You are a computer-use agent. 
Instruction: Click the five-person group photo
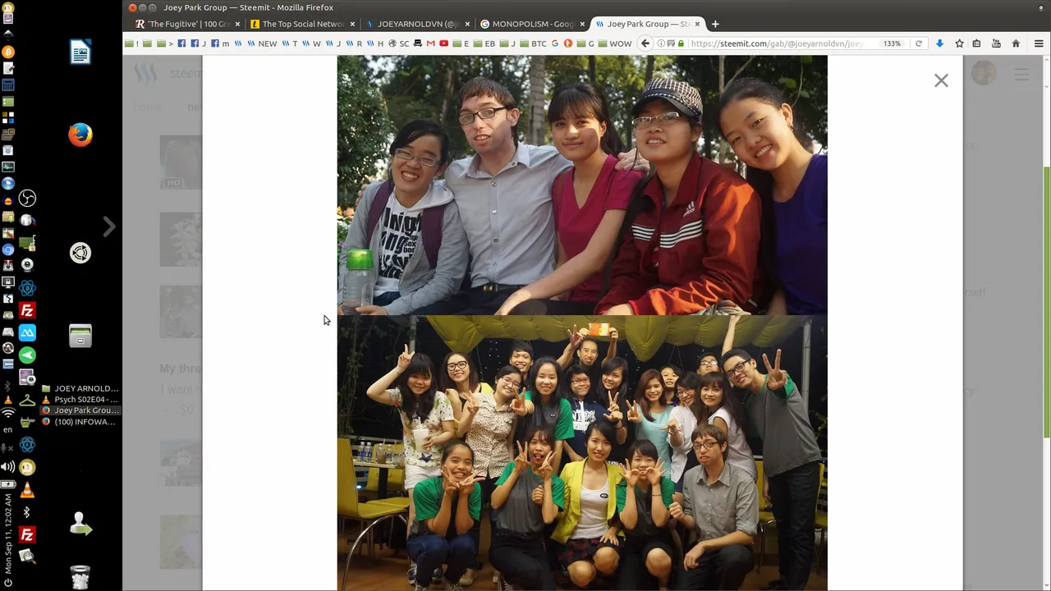(582, 186)
